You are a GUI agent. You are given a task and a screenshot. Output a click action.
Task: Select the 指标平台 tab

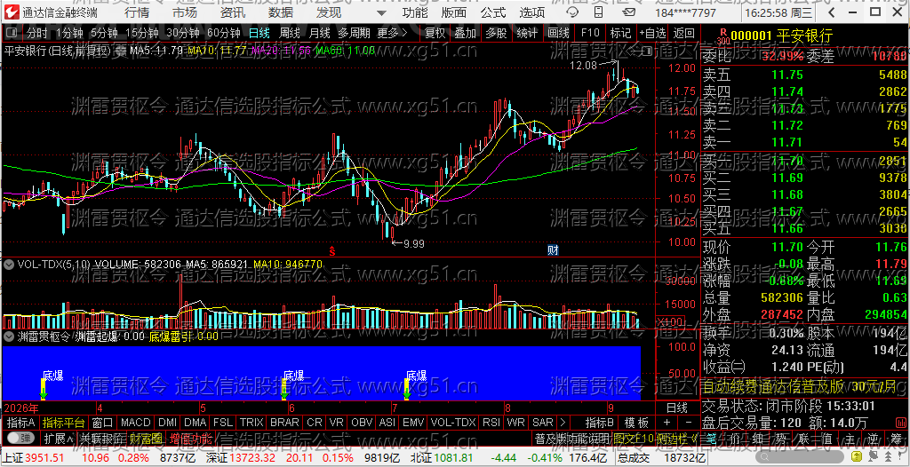pyautogui.click(x=63, y=422)
